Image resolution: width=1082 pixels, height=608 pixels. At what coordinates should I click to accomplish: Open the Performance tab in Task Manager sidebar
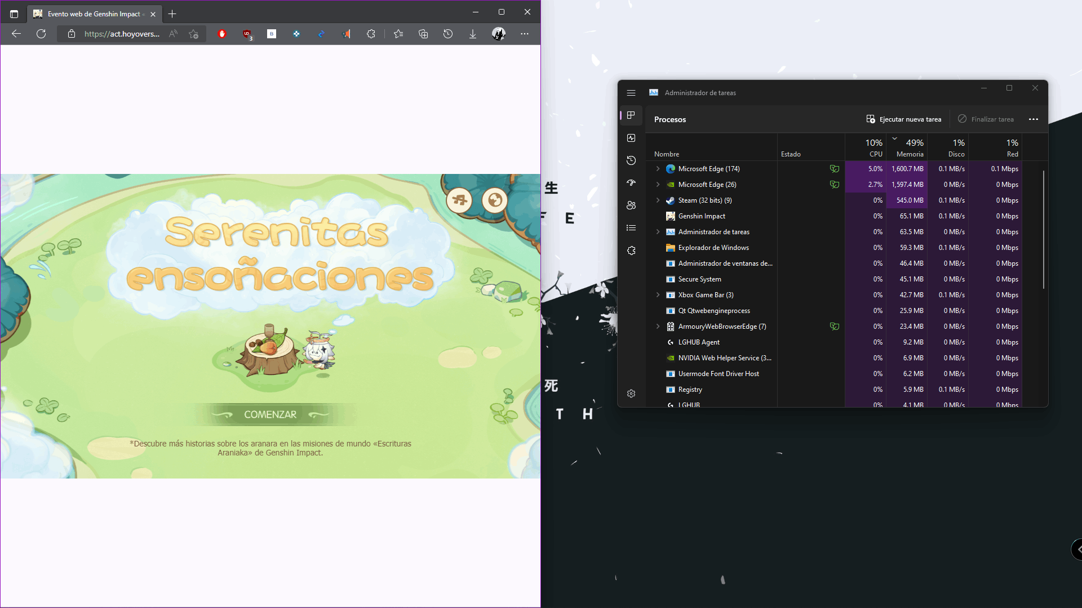click(631, 138)
